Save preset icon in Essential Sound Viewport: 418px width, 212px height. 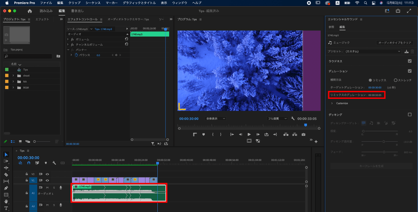[x=406, y=51]
